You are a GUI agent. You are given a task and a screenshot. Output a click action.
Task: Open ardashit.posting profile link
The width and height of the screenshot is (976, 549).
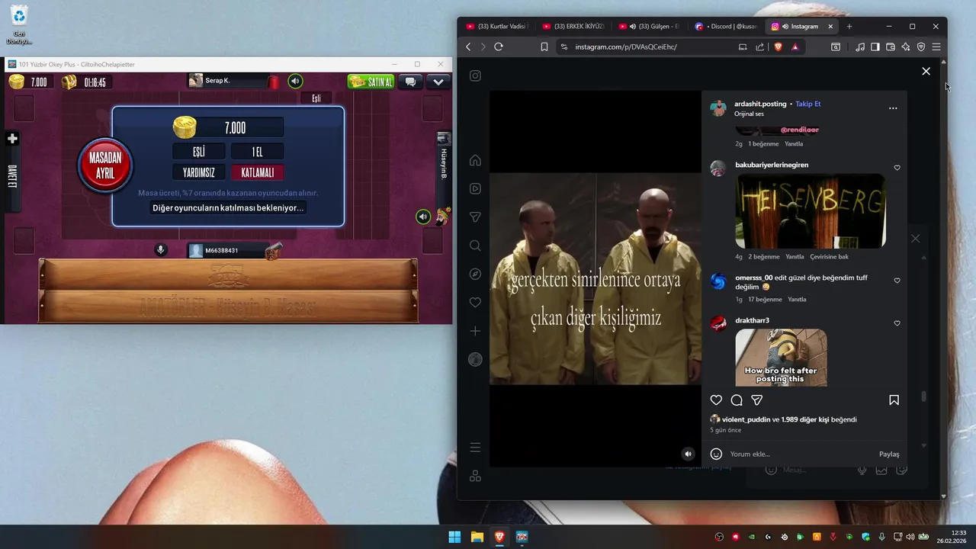pyautogui.click(x=760, y=104)
